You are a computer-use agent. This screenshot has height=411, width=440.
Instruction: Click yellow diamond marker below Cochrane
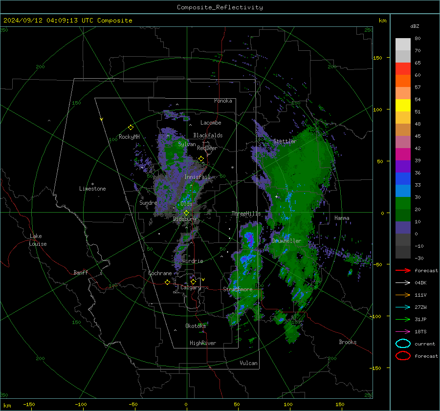[167, 282]
